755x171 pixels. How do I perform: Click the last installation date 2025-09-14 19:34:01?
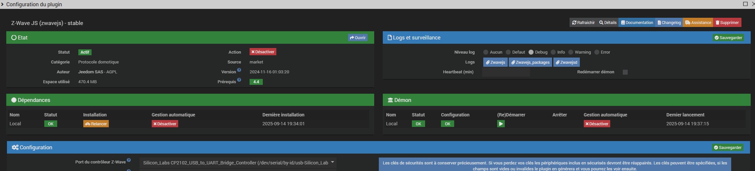point(284,124)
